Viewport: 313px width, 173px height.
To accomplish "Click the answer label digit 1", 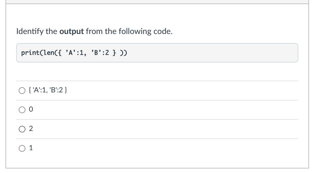I will pos(31,148).
